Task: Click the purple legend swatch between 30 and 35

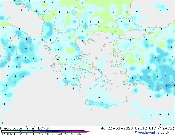Action: click(x=62, y=131)
